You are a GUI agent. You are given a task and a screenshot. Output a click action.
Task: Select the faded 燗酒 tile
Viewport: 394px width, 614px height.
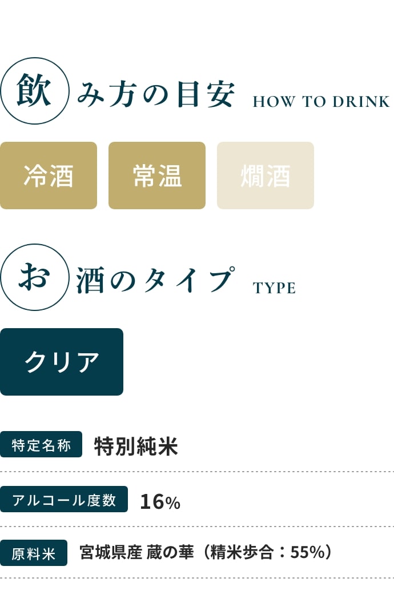(x=266, y=176)
